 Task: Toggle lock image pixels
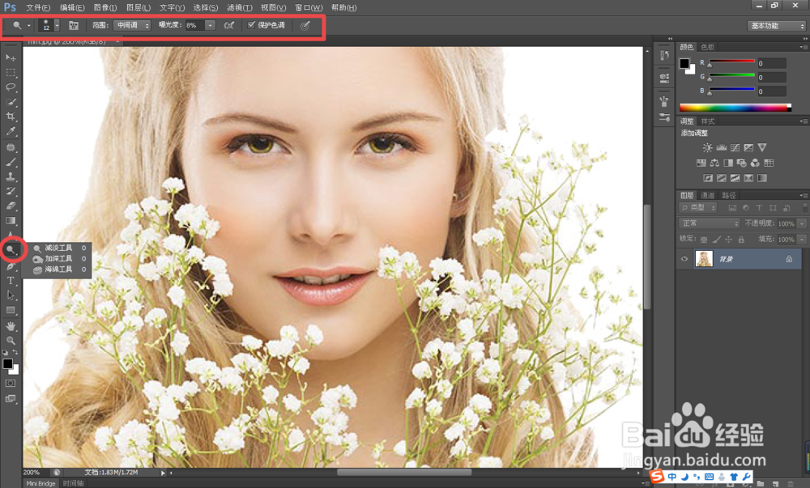(716, 240)
